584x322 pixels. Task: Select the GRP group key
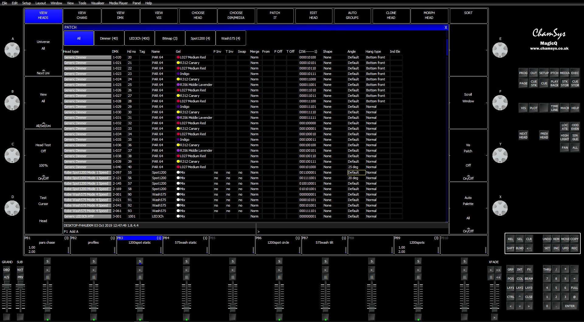click(510, 269)
